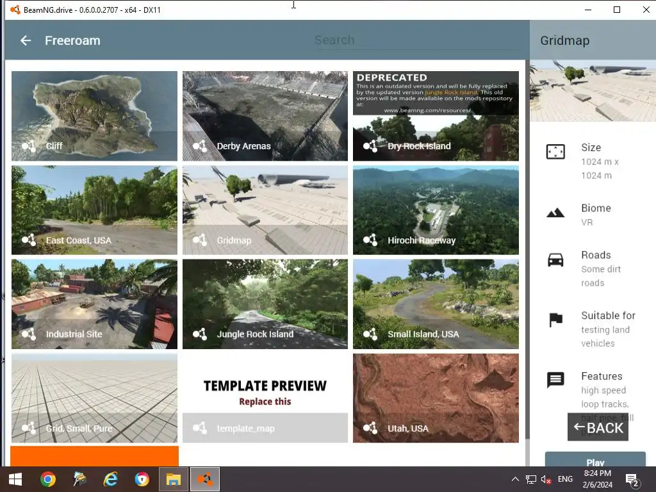
Task: Start the Gridmap level with Play
Action: [595, 459]
